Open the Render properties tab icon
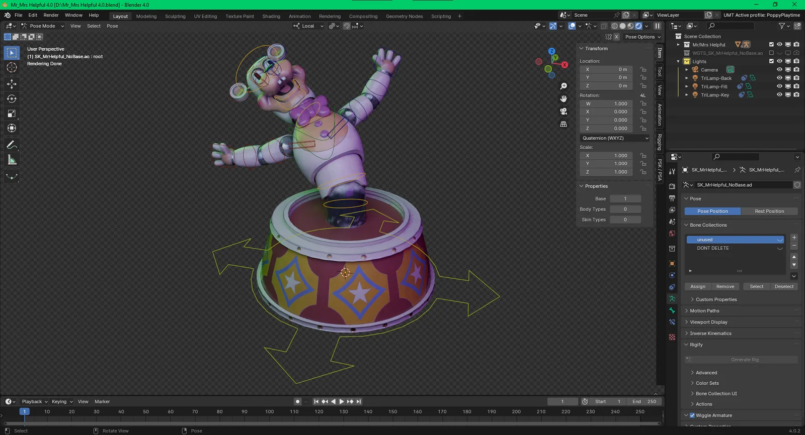This screenshot has width=805, height=435. 672,186
